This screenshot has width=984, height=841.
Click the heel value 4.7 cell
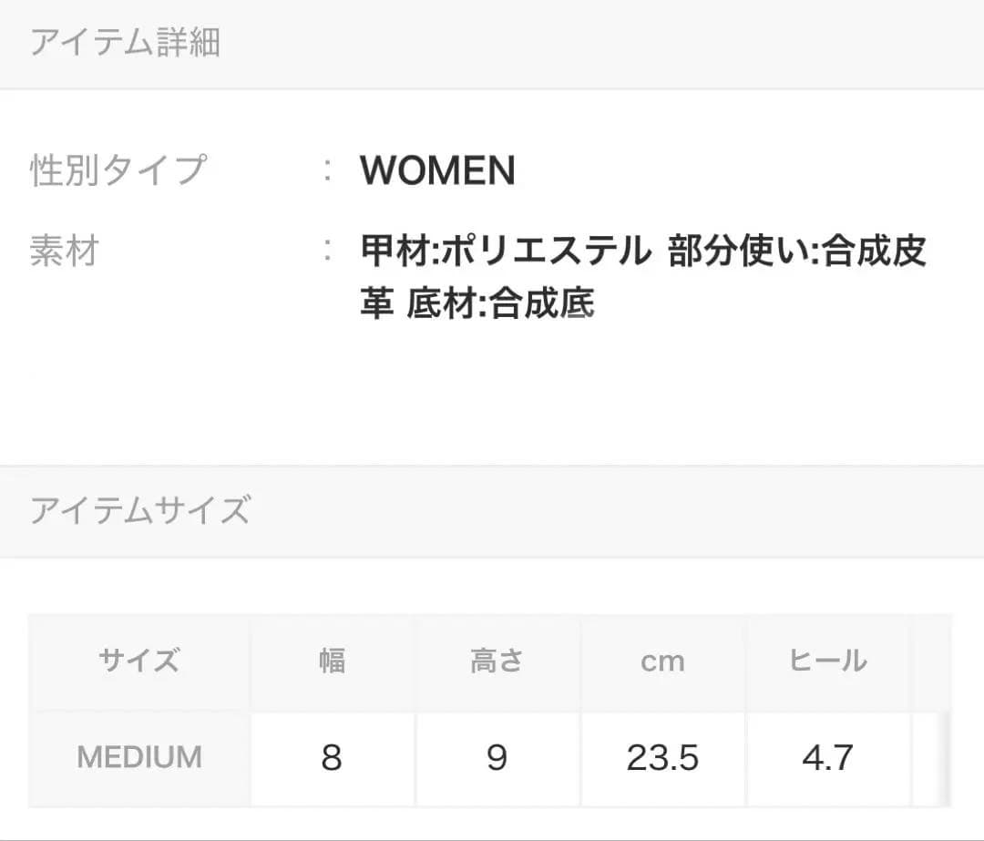point(828,757)
